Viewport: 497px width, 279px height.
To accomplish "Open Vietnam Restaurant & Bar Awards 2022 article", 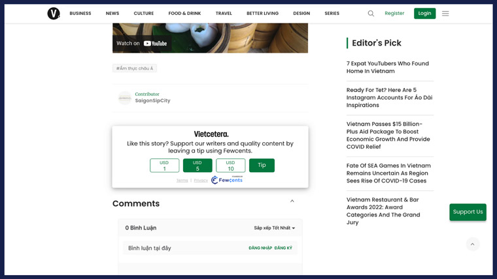I will tap(383, 211).
